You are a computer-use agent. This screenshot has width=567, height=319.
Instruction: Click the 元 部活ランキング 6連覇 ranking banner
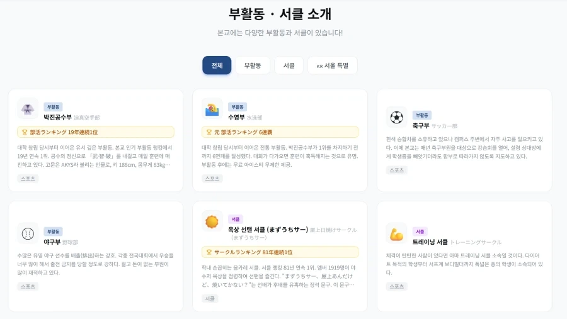[x=280, y=132]
